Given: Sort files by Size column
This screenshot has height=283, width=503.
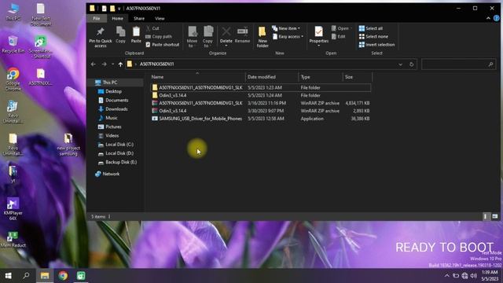Looking at the screenshot, I should [x=357, y=77].
